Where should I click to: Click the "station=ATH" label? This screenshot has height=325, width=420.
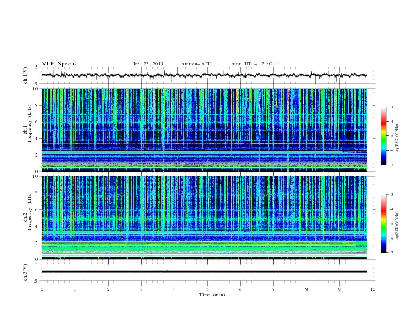(197, 64)
